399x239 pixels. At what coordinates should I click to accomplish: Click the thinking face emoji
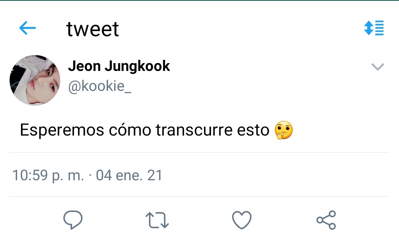[284, 131]
